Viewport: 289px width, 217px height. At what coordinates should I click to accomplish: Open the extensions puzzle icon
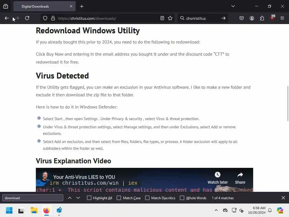click(262, 18)
